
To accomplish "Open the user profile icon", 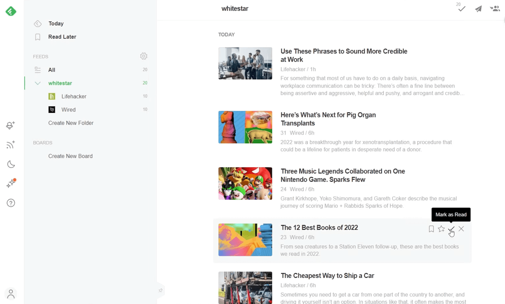I will [x=11, y=294].
